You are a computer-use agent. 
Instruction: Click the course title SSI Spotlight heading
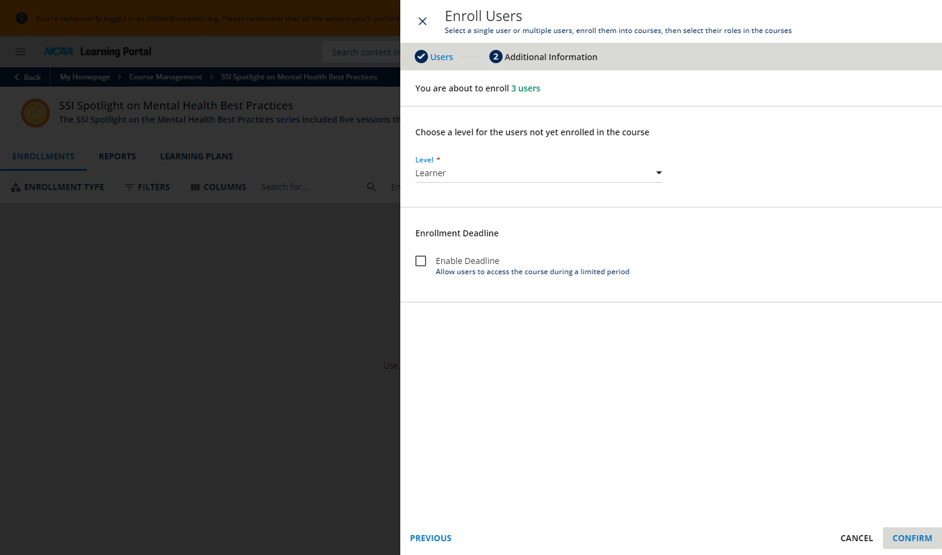[176, 106]
